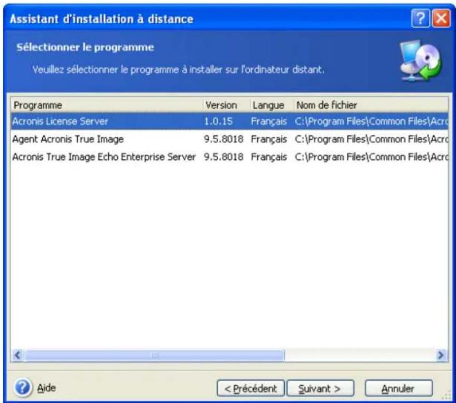Click Français in the Echo Enterprise Server row
The image size is (456, 403).
click(269, 157)
